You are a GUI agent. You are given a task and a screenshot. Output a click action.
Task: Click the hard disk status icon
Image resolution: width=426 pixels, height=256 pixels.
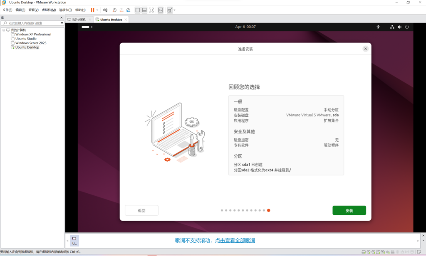[x=364, y=252]
